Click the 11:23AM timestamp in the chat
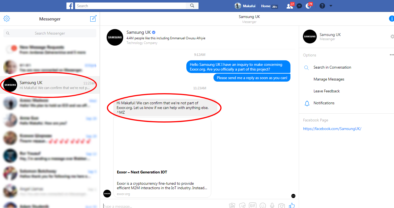This screenshot has height=208, width=394. click(200, 88)
